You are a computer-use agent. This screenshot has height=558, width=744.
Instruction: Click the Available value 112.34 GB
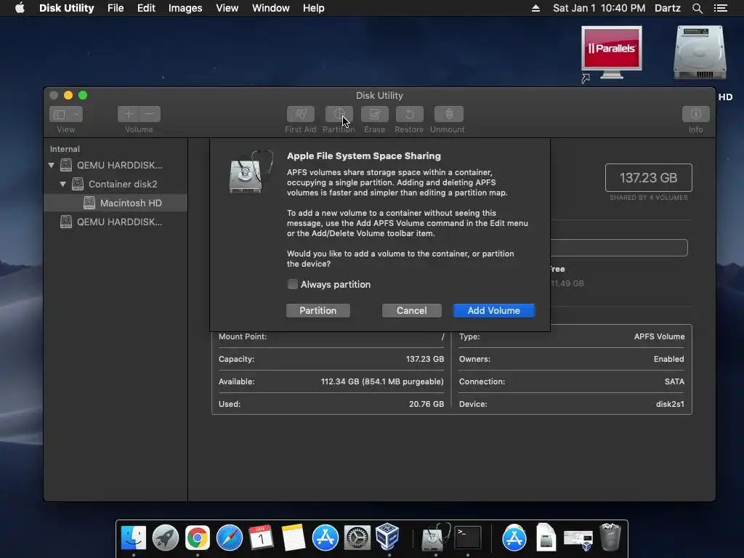(x=382, y=381)
